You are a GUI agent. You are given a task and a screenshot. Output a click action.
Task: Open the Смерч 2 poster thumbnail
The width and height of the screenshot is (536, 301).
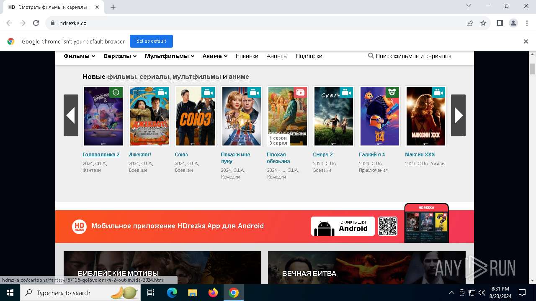tap(334, 116)
